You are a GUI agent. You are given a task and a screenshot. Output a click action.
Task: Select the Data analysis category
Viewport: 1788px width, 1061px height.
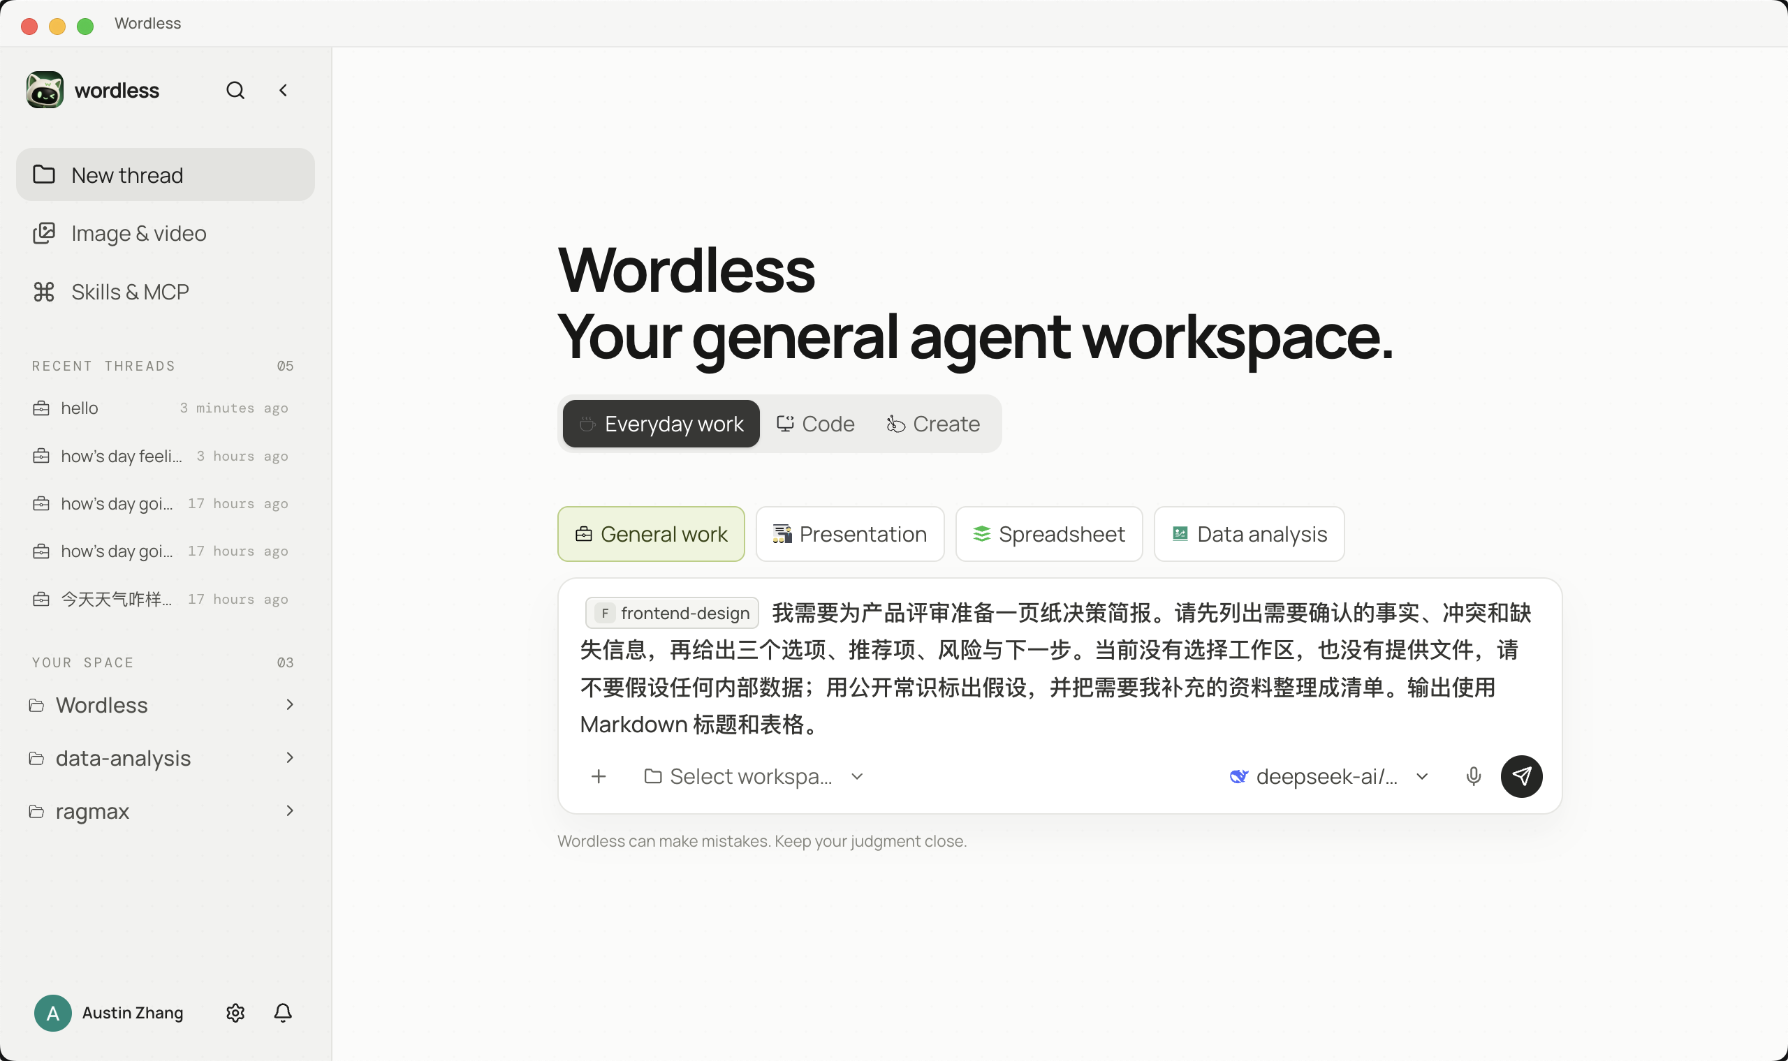click(x=1249, y=534)
